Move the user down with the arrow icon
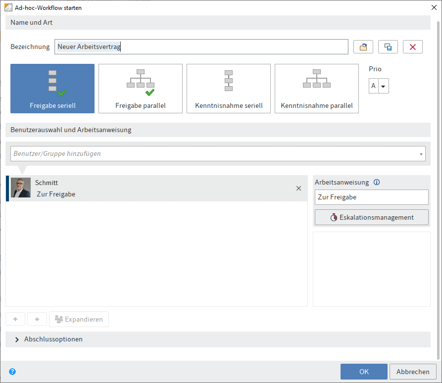Image resolution: width=442 pixels, height=383 pixels. [x=37, y=319]
